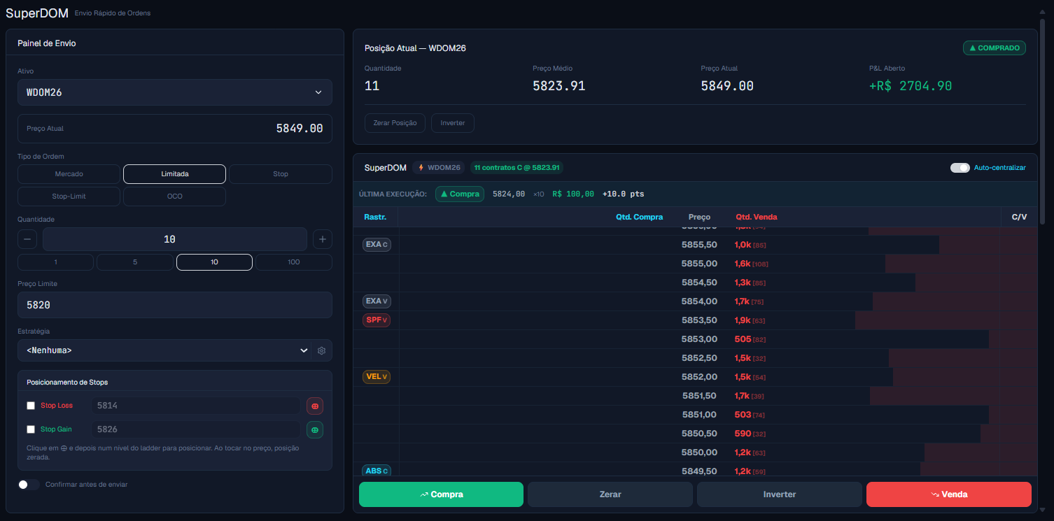
Task: Click price level 5851,50 in the ladder
Action: (699, 396)
